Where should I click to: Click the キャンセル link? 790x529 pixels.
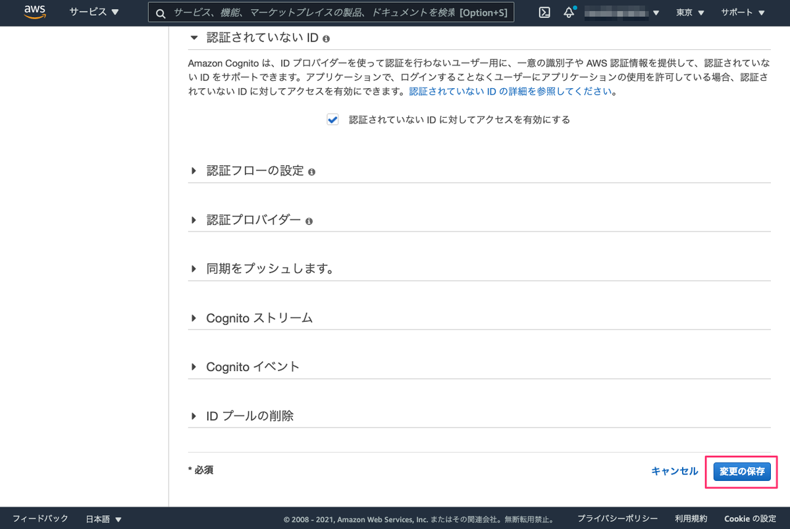pos(674,471)
